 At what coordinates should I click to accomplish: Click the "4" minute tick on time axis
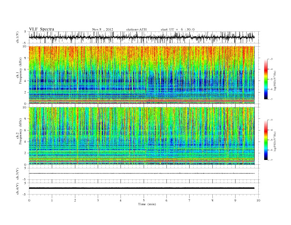point(121,200)
